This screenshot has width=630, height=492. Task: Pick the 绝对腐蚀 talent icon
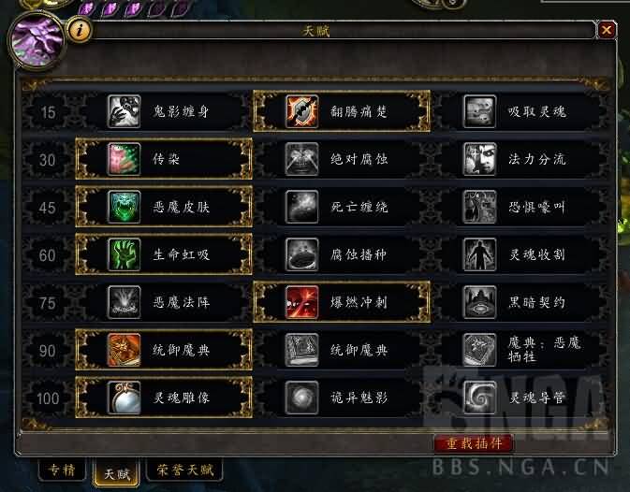click(301, 159)
